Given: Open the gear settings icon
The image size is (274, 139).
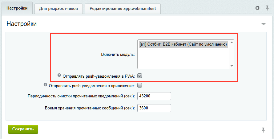Looking at the screenshot, I should click(257, 8).
